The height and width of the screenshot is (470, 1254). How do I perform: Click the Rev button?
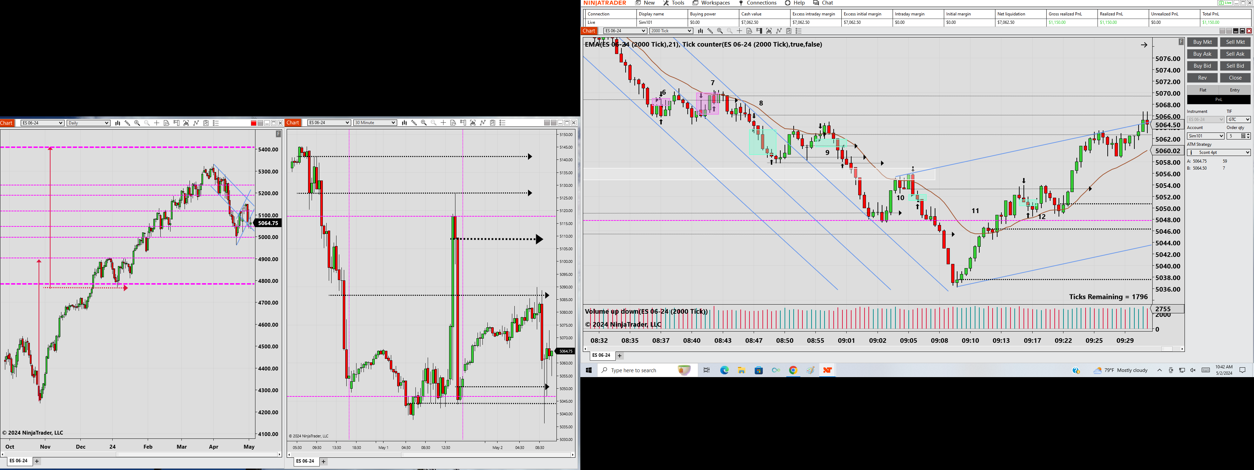(1202, 78)
